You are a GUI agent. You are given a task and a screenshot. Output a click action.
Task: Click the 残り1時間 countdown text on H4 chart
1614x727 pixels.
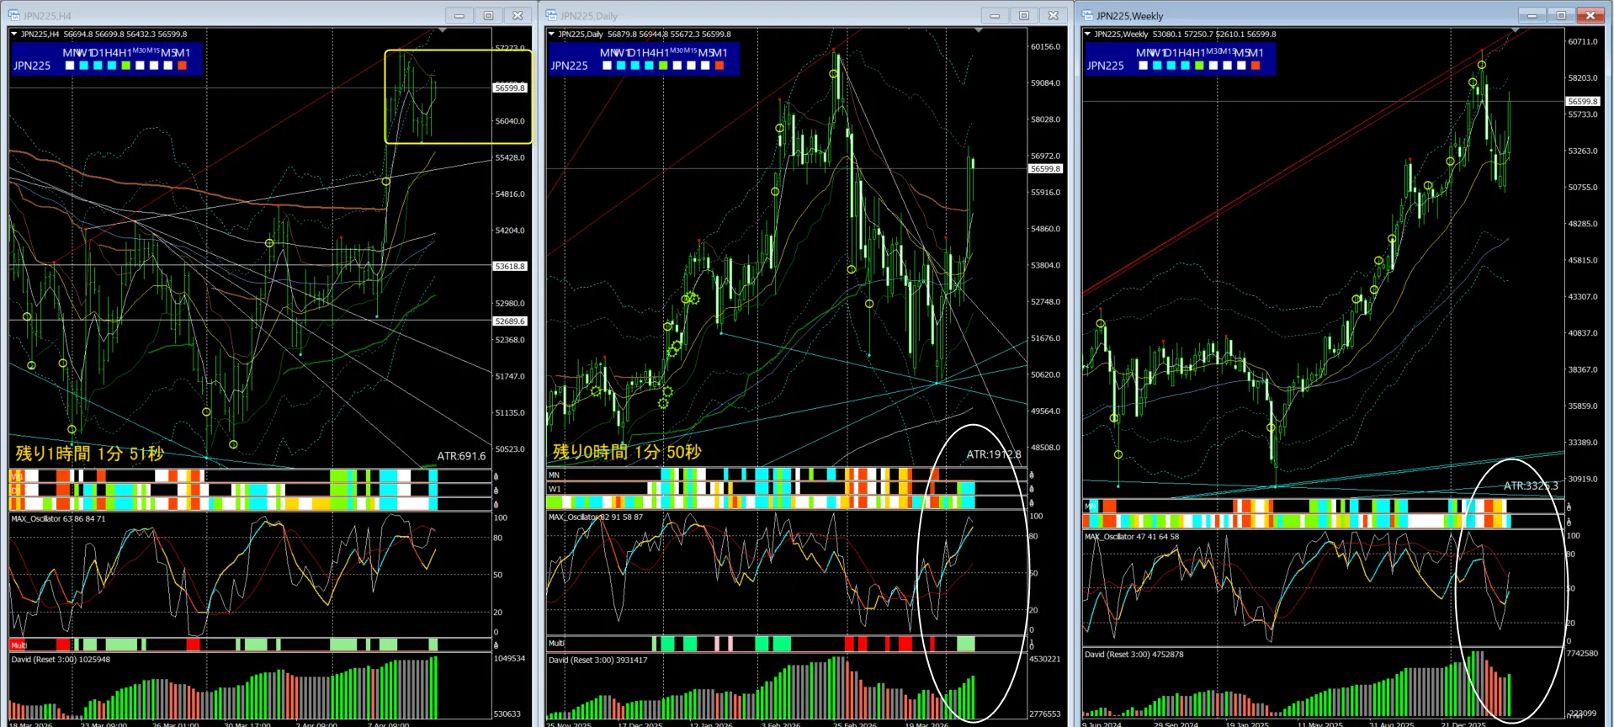[90, 454]
